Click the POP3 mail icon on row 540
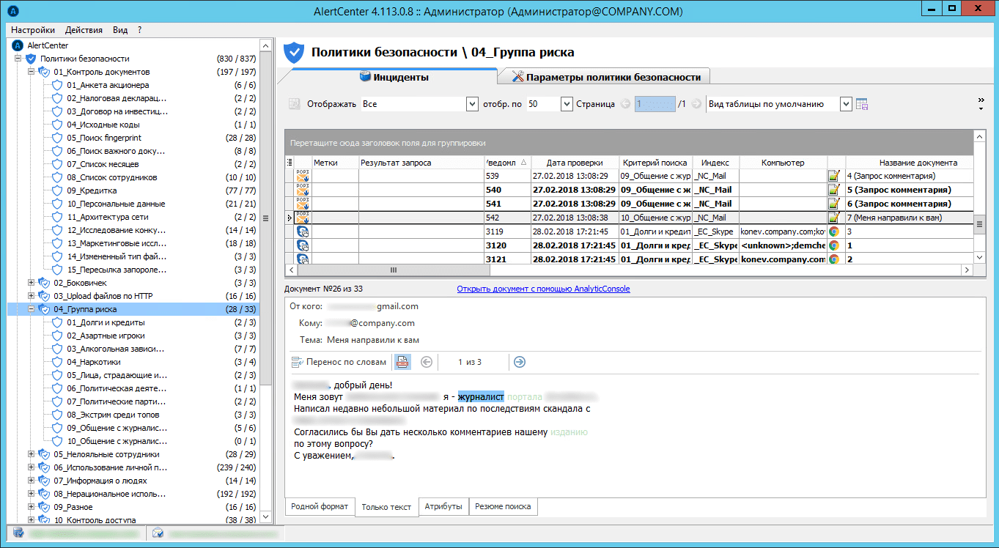Viewport: 999px width, 548px height. click(x=302, y=190)
